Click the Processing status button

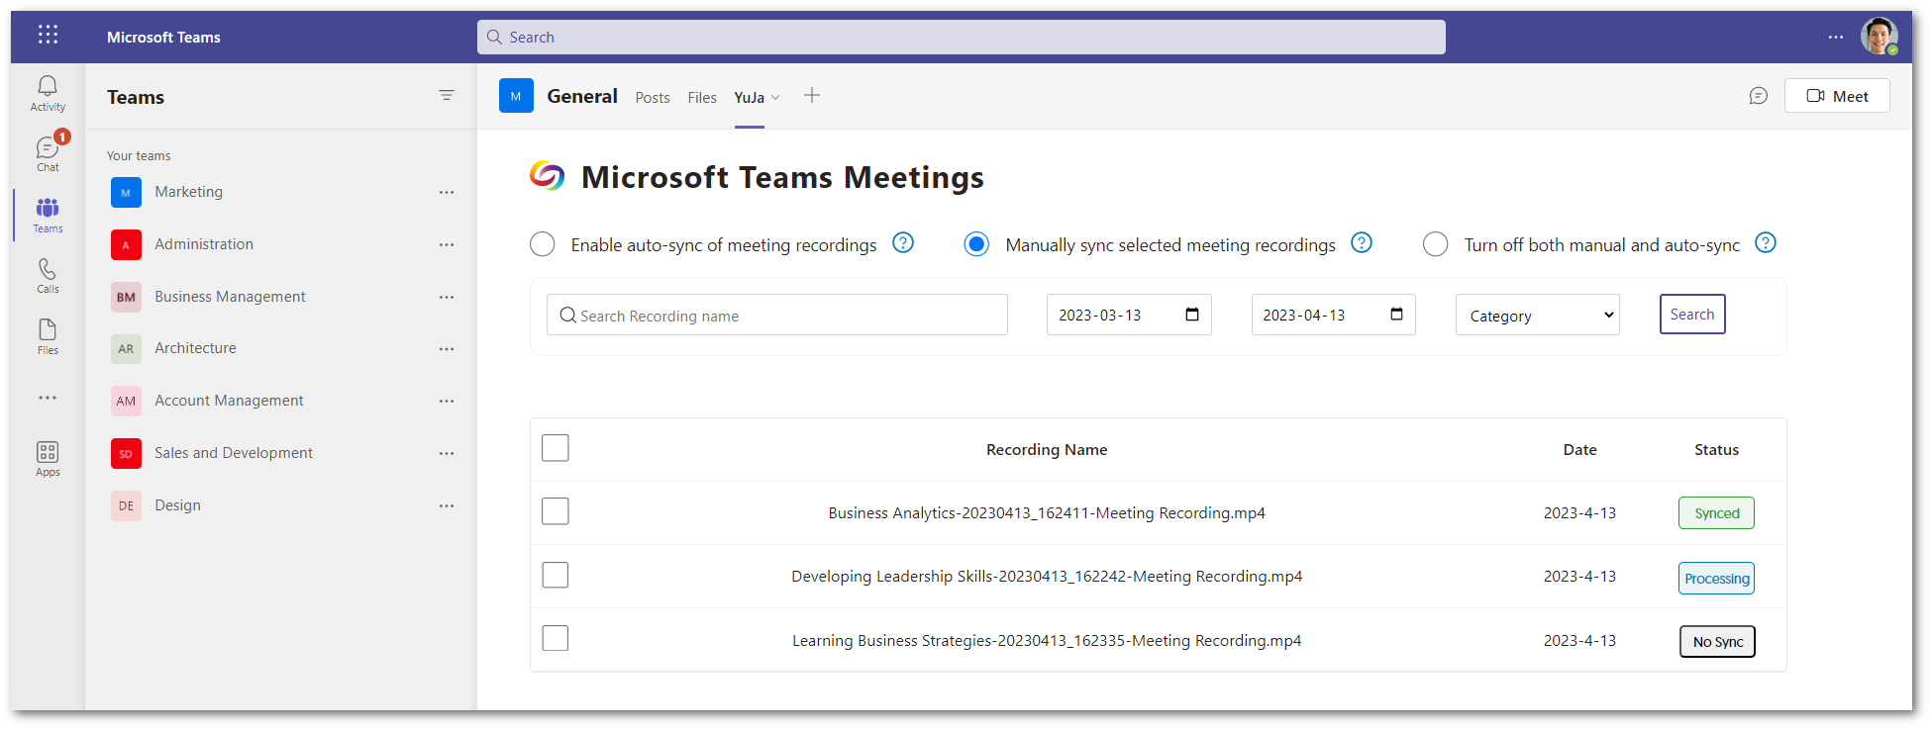[1716, 579]
